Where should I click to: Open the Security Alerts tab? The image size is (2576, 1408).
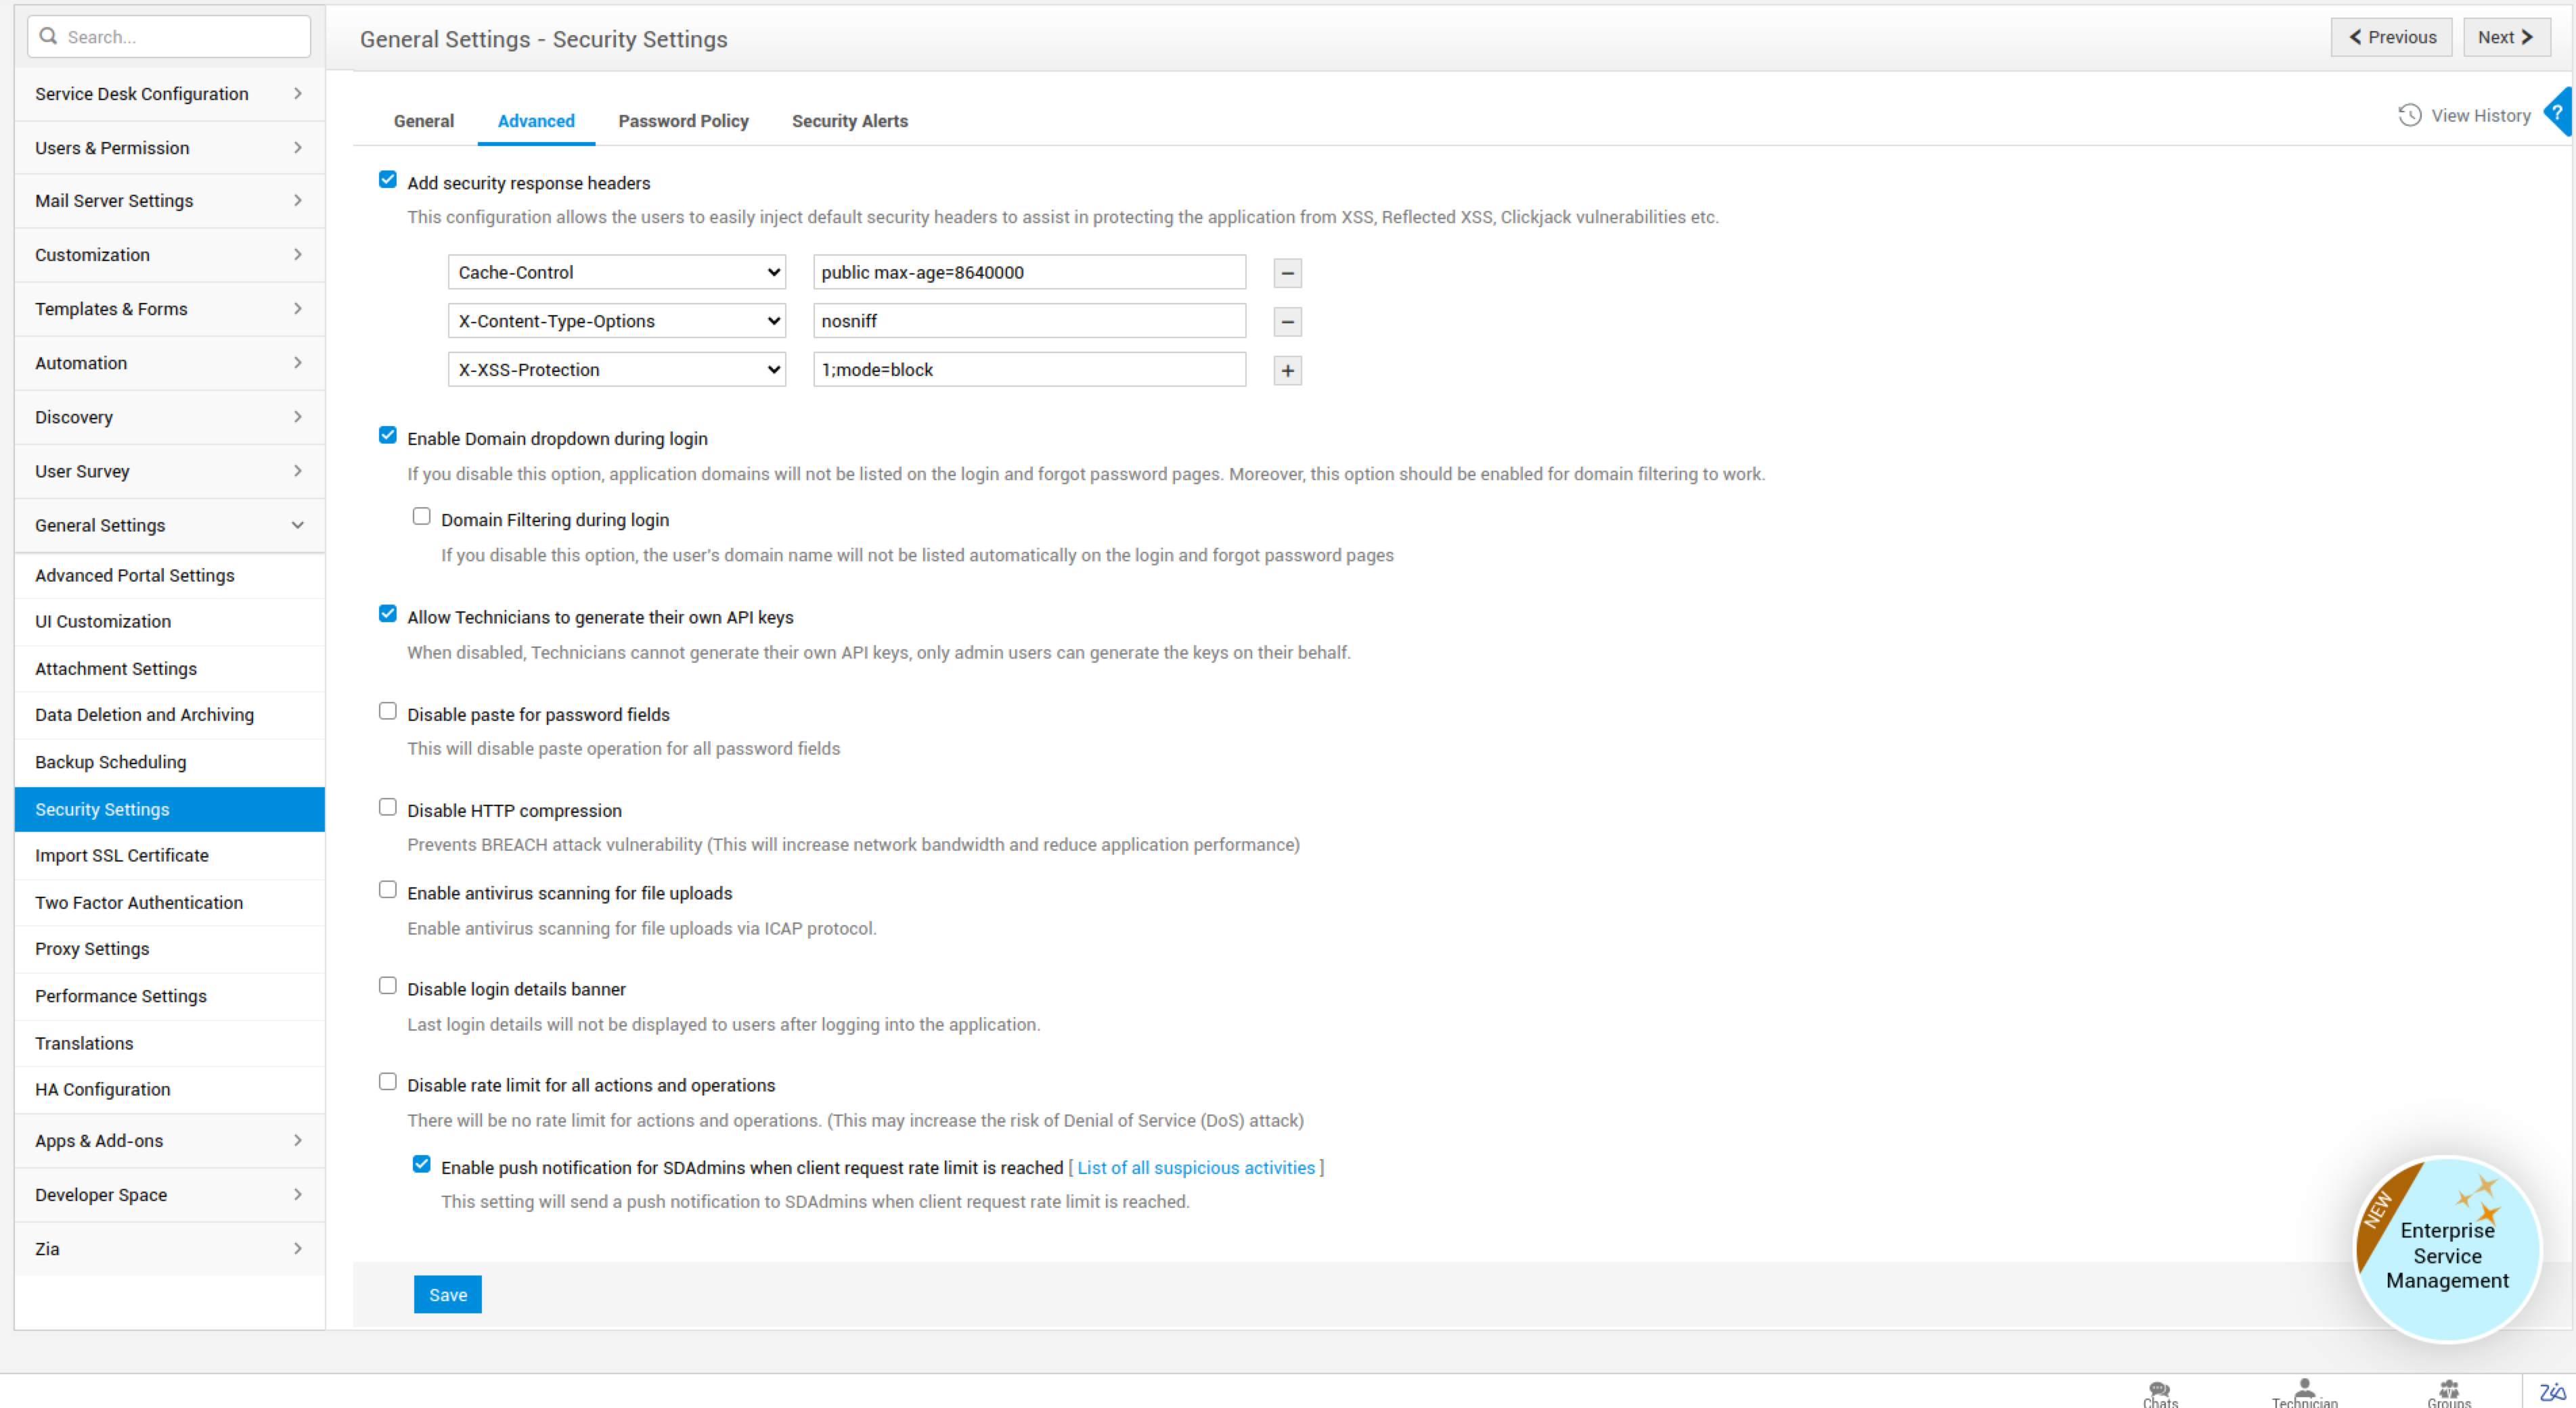pos(849,120)
